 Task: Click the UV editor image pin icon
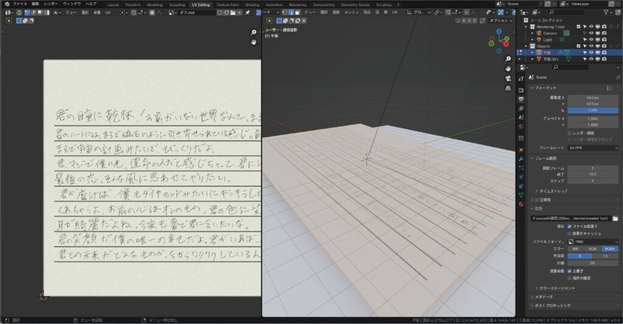coord(248,13)
